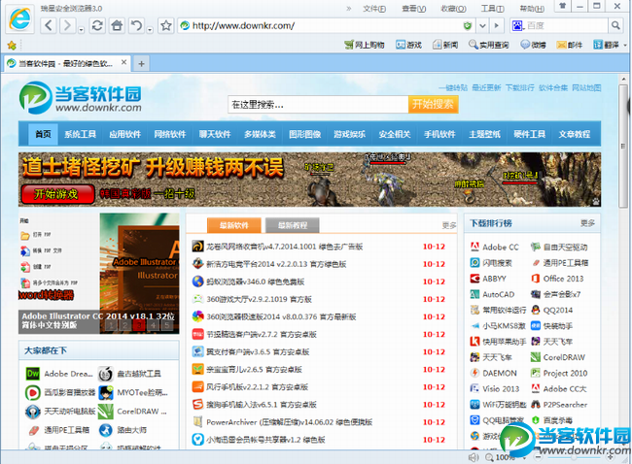Open the 查看(V) menu
The image size is (632, 464).
414,9
